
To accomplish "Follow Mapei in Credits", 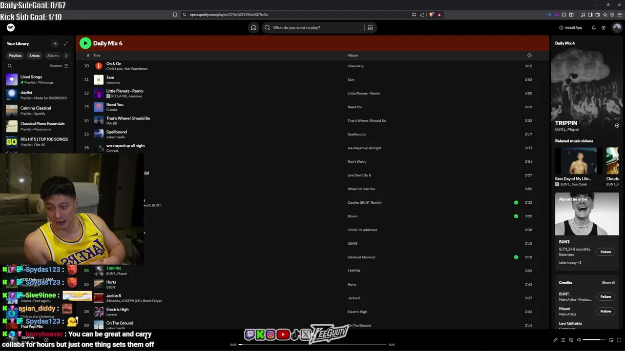I will point(605,312).
